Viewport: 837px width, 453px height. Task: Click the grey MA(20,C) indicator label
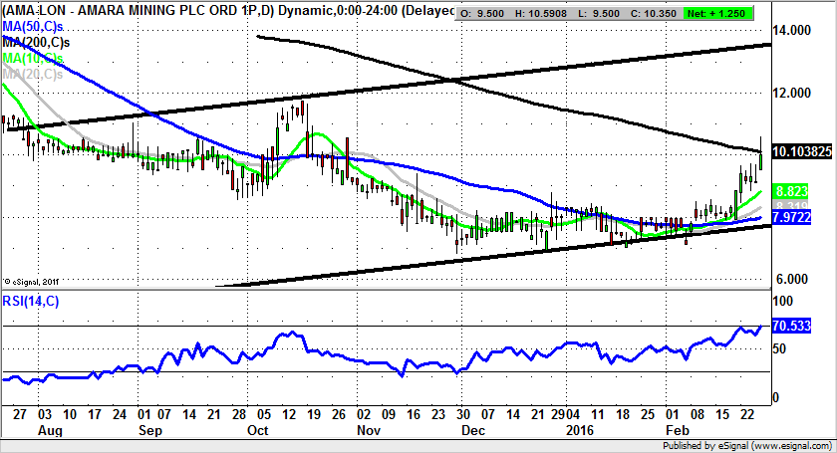tap(32, 74)
